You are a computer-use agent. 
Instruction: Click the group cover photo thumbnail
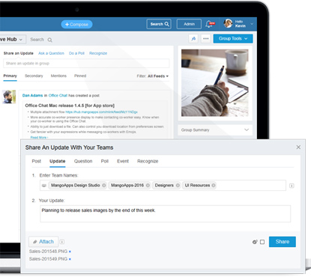215,83
